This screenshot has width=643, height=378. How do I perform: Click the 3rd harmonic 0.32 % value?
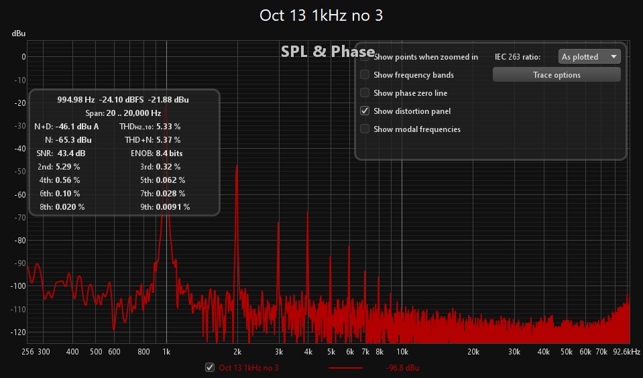click(168, 167)
